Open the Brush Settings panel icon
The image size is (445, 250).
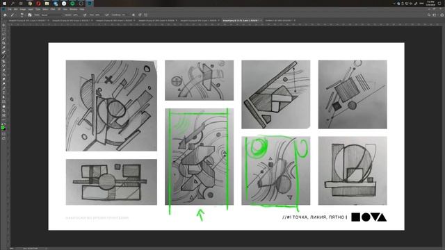tap(29, 15)
